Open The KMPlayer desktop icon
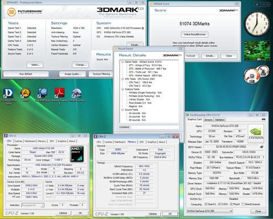 [43, 93]
